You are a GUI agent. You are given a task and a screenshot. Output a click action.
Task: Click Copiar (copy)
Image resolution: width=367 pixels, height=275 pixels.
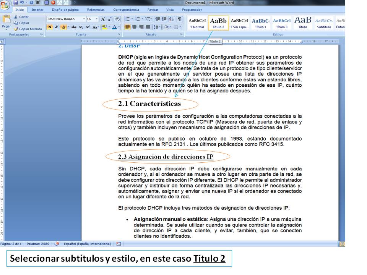(21, 23)
